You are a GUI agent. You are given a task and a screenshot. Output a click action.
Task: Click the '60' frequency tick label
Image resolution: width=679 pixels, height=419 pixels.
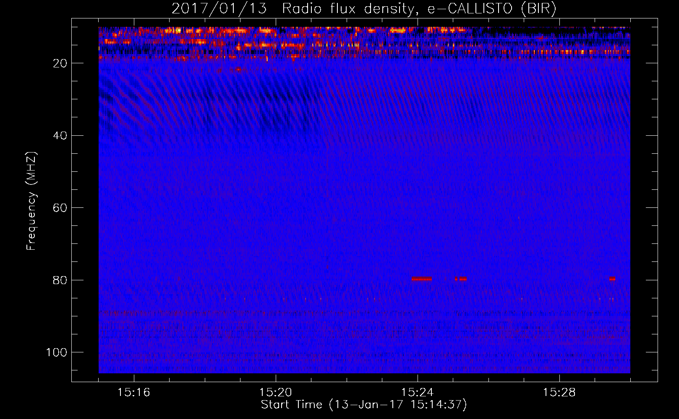point(60,208)
